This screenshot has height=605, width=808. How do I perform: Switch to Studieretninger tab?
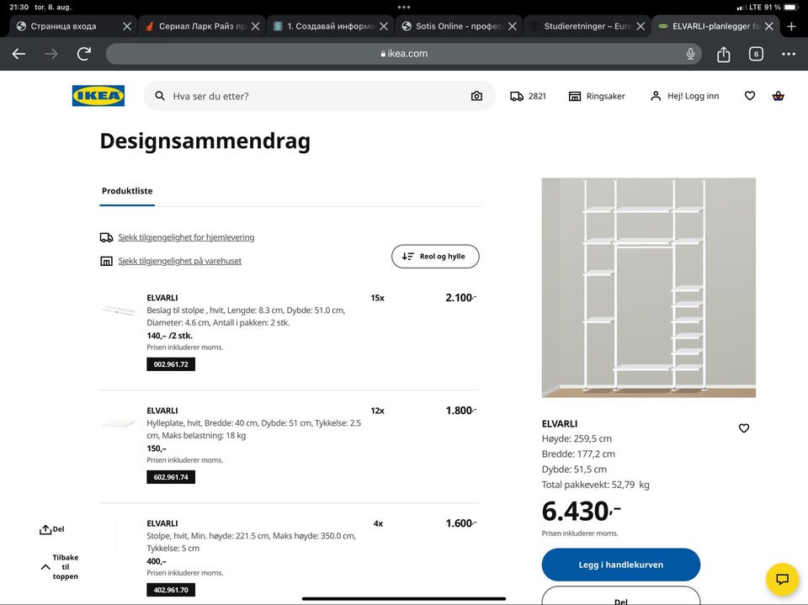[x=587, y=26]
